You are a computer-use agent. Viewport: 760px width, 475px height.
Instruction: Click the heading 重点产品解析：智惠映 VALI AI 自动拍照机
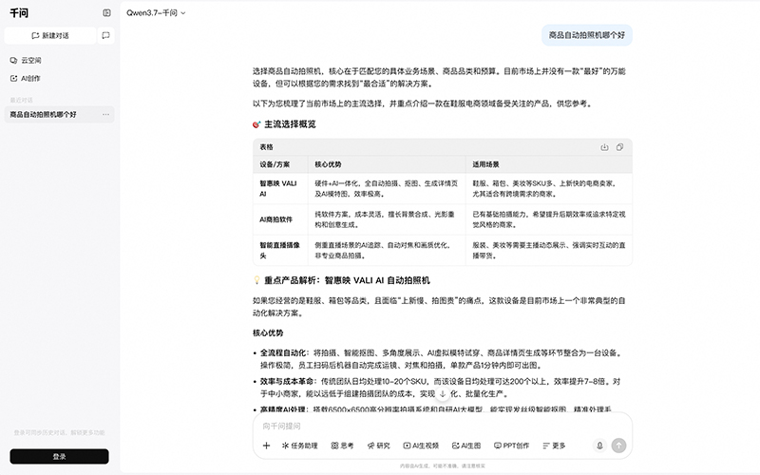pyautogui.click(x=347, y=280)
